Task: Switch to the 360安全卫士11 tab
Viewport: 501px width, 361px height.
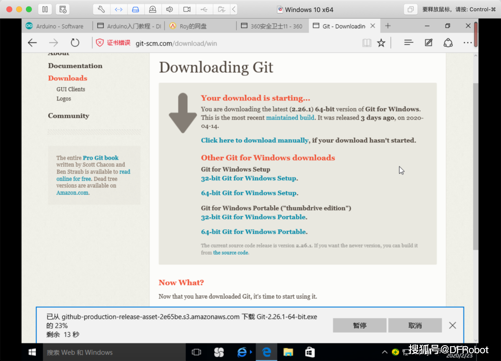Action: pos(272,26)
